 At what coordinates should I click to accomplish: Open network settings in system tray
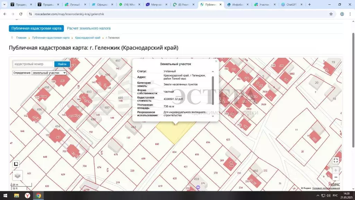pyautogui.click(x=323, y=195)
